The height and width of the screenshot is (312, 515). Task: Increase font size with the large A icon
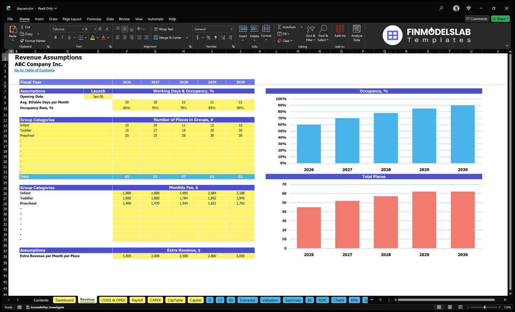point(100,29)
